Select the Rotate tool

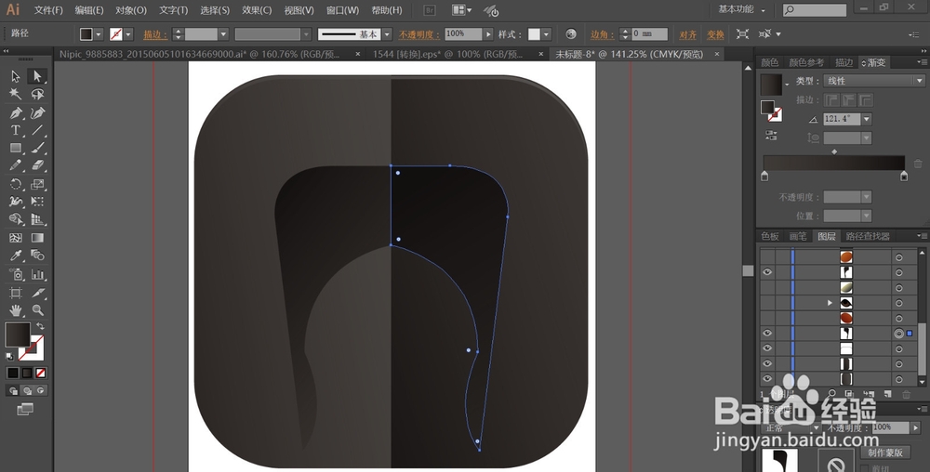tap(16, 184)
